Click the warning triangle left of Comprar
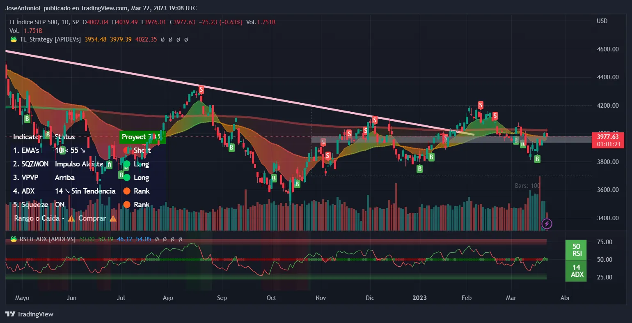The height and width of the screenshot is (323, 632). tap(71, 218)
